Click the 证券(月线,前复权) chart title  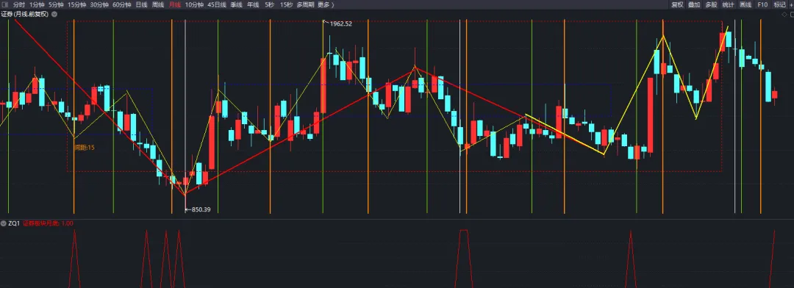pyautogui.click(x=25, y=15)
